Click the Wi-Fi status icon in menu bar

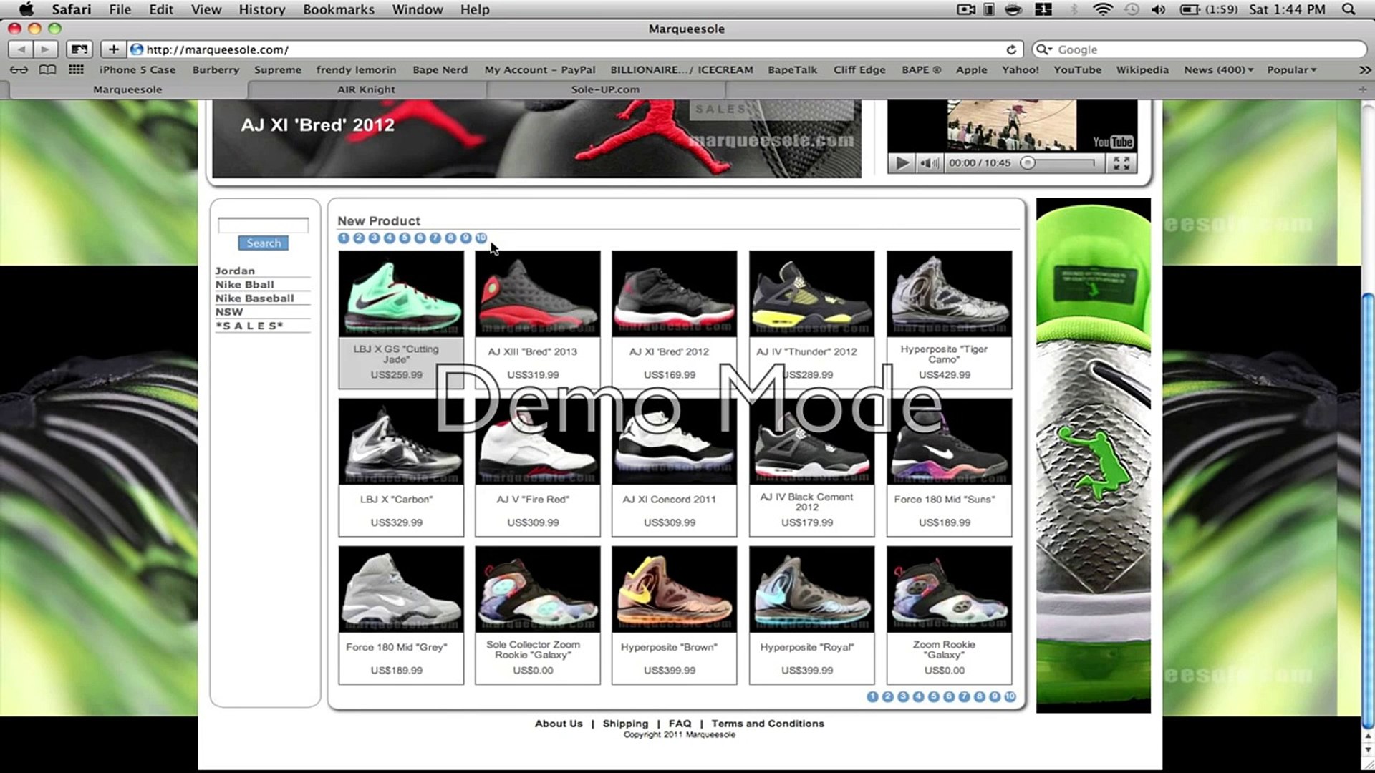tap(1103, 9)
